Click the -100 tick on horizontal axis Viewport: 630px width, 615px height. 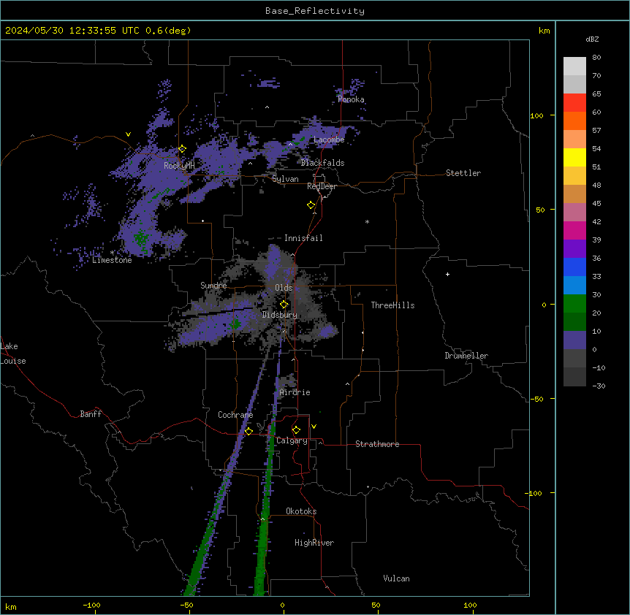[x=91, y=606]
